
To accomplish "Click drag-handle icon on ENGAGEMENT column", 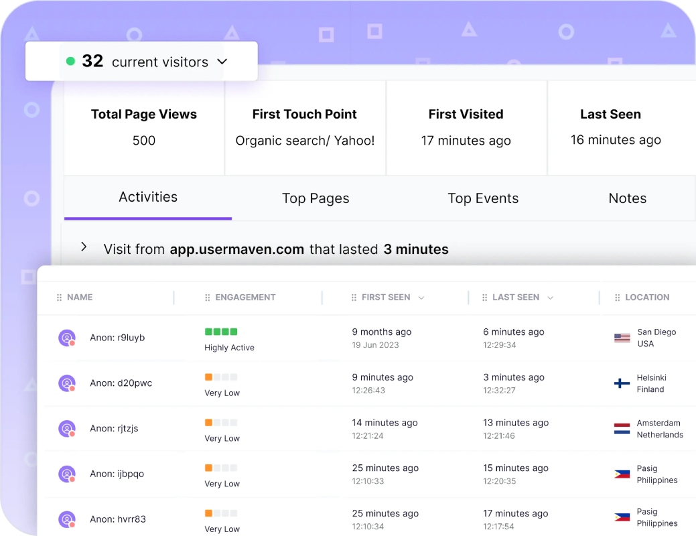I will pos(207,297).
